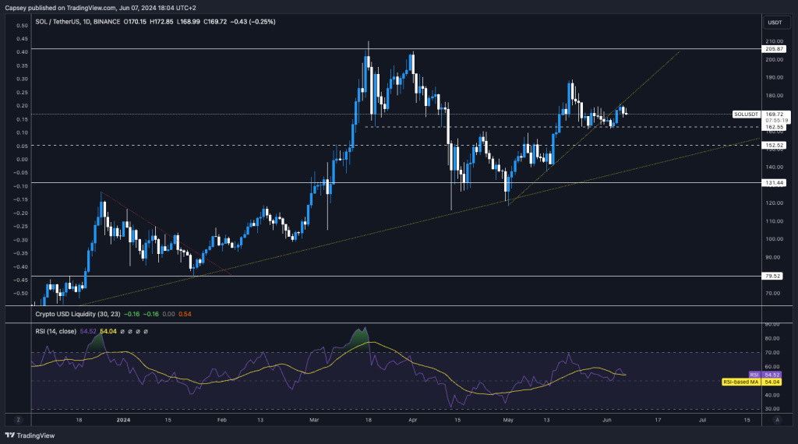This screenshot has width=798, height=444.
Task: Click the 180.00 price axis tick
Action: pos(775,96)
